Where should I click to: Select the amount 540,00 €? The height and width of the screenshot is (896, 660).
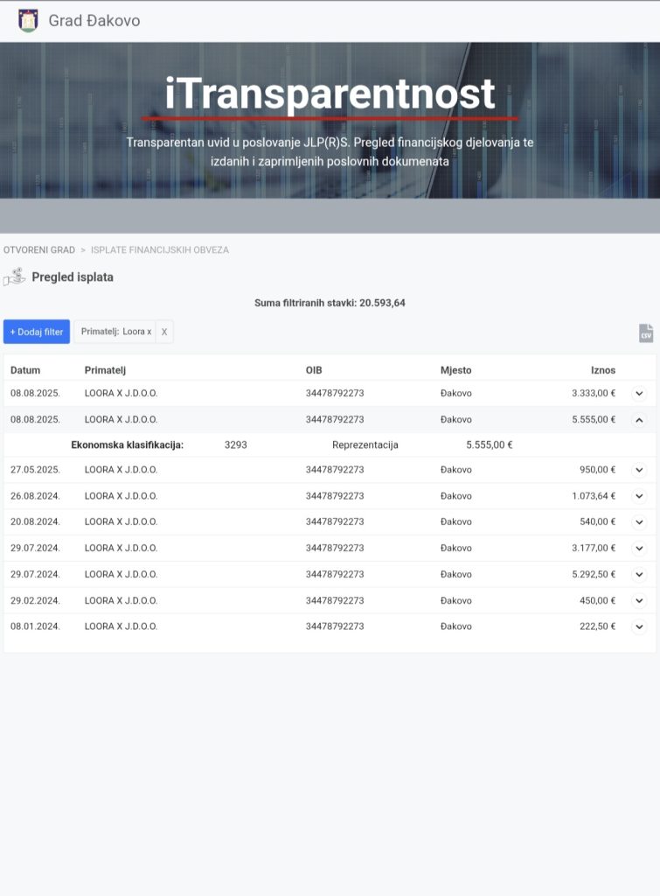coord(597,521)
